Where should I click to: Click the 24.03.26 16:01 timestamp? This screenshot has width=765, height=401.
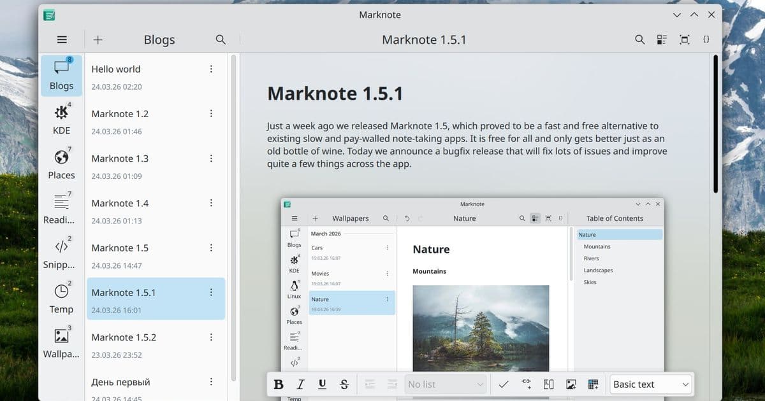(x=116, y=311)
